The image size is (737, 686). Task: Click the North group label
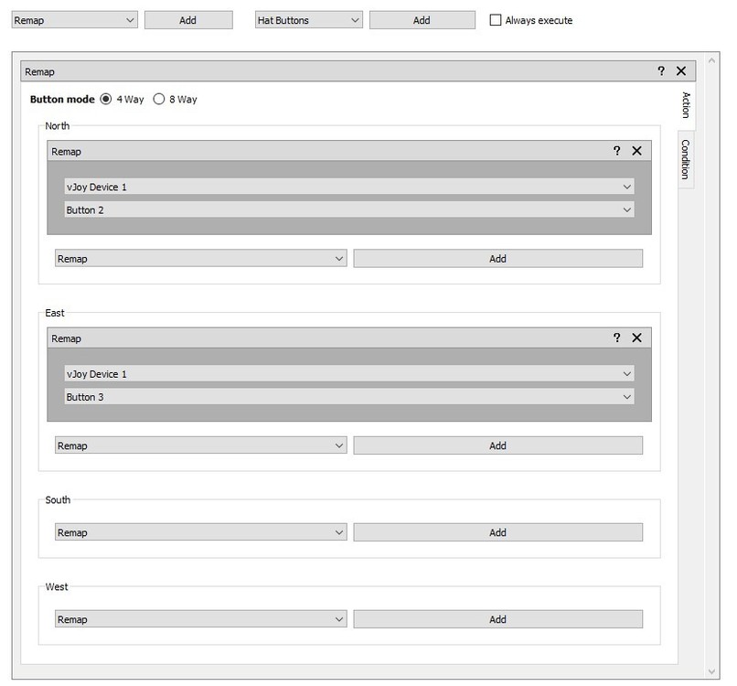click(x=57, y=126)
